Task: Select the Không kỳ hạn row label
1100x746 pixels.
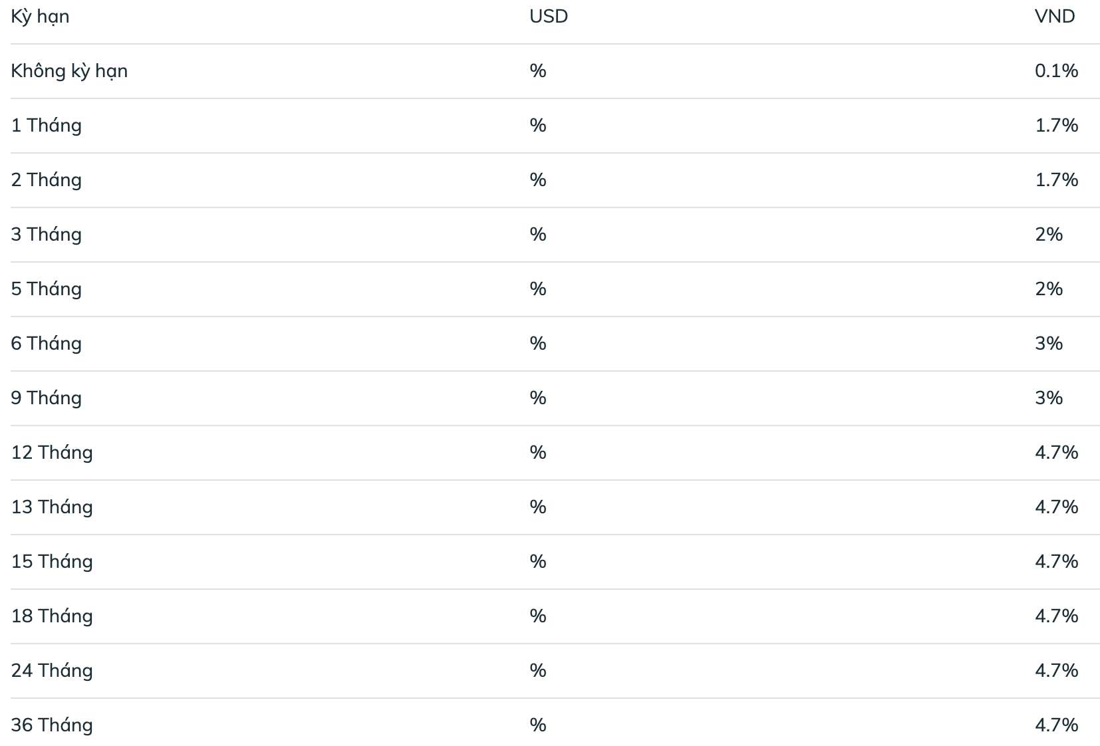Action: [69, 71]
